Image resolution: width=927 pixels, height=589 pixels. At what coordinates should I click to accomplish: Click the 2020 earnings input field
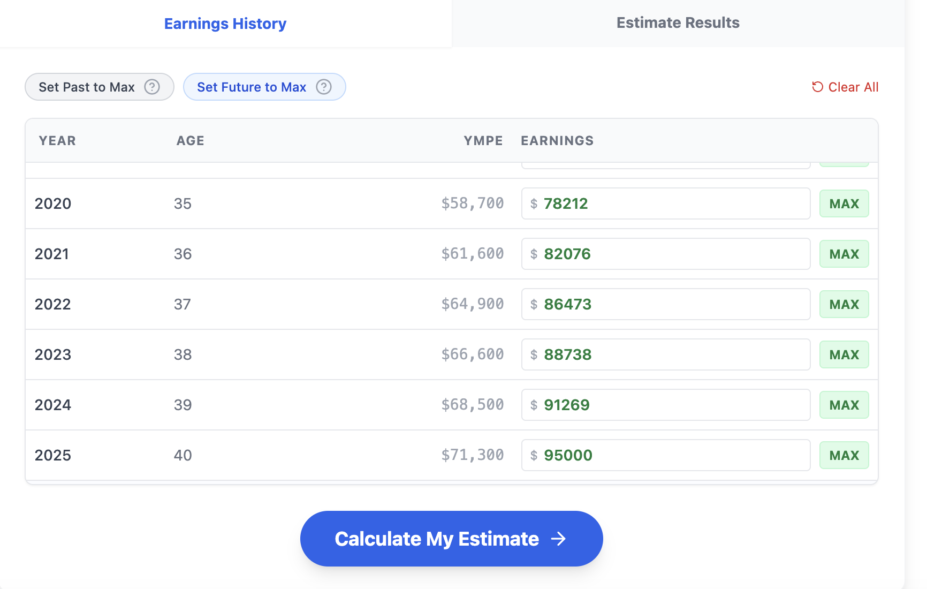coord(665,203)
